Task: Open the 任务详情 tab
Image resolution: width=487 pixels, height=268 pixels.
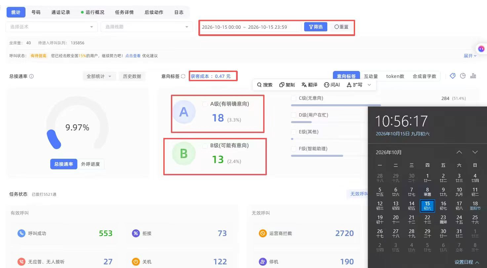Action: pos(124,12)
